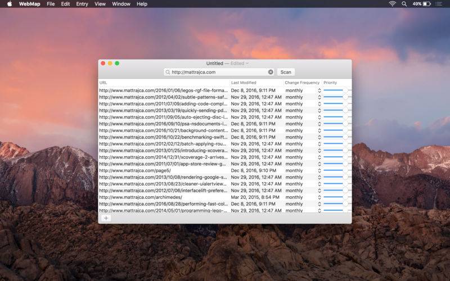
Task: Select the 2016/08/28/performing-fast-col URL
Action: 163,204
